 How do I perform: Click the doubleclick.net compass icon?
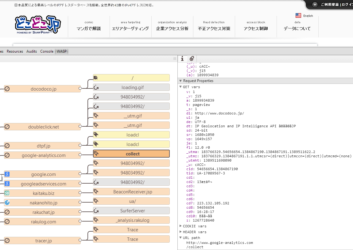pos(7,127)
